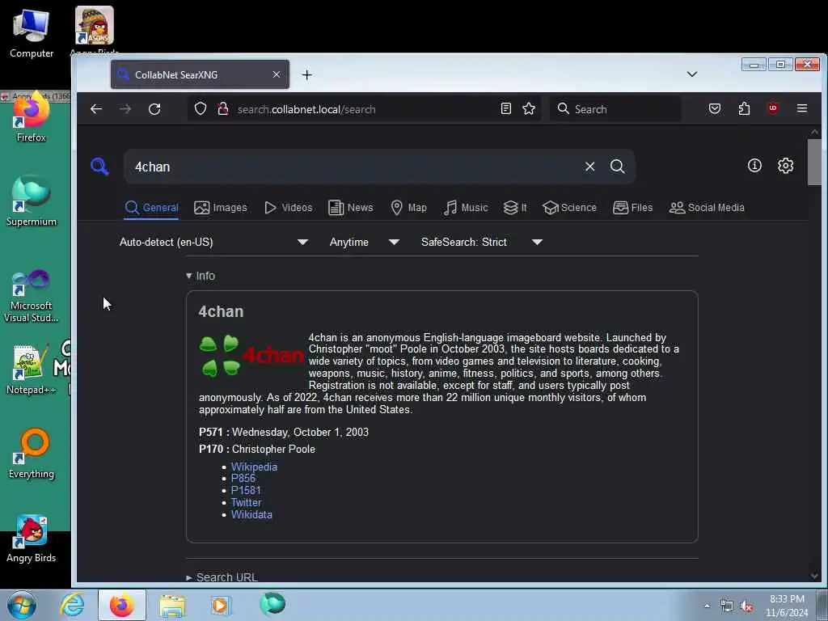This screenshot has width=828, height=621.
Task: Switch to Files category
Action: [632, 208]
